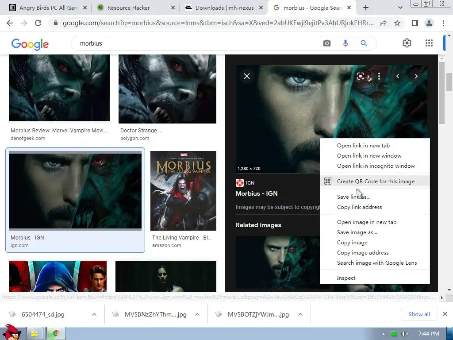Click Chrome icon in the taskbar
Viewport: 453px width, 340px height.
coord(56,334)
